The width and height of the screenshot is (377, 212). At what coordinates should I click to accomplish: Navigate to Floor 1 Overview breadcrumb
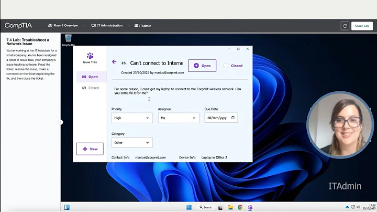(63, 26)
